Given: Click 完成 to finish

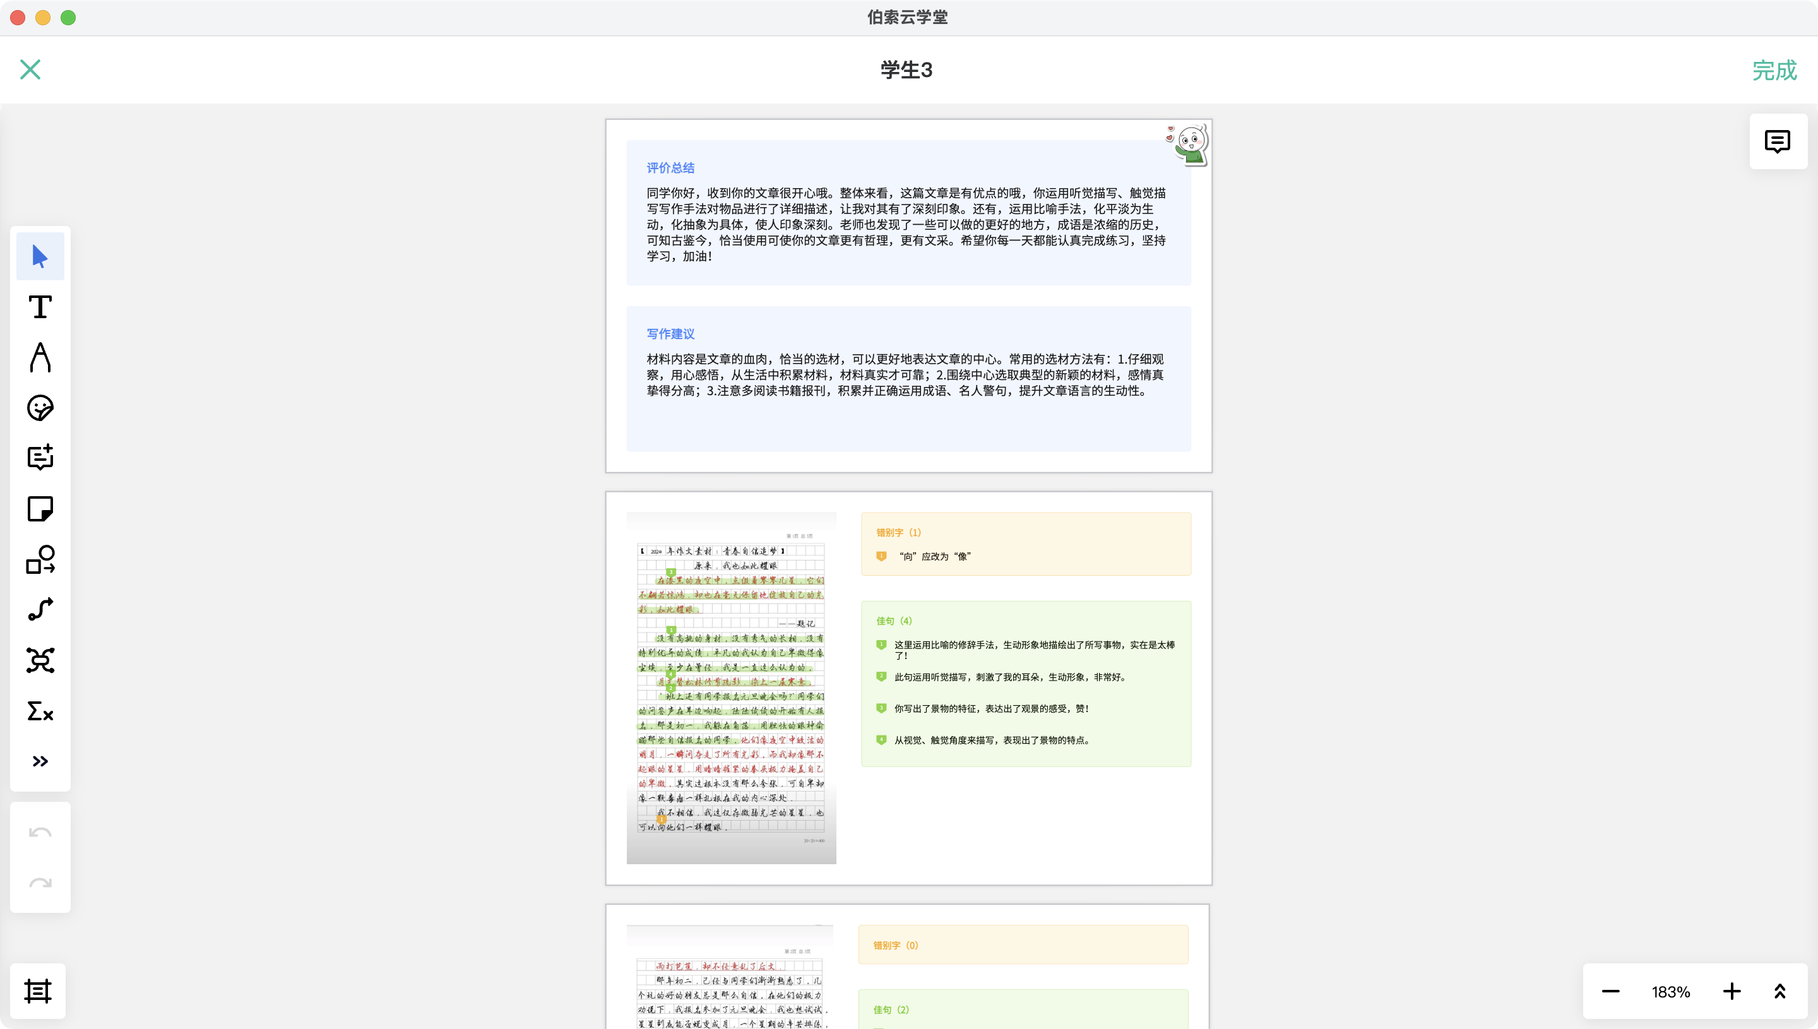Looking at the screenshot, I should pyautogui.click(x=1774, y=70).
